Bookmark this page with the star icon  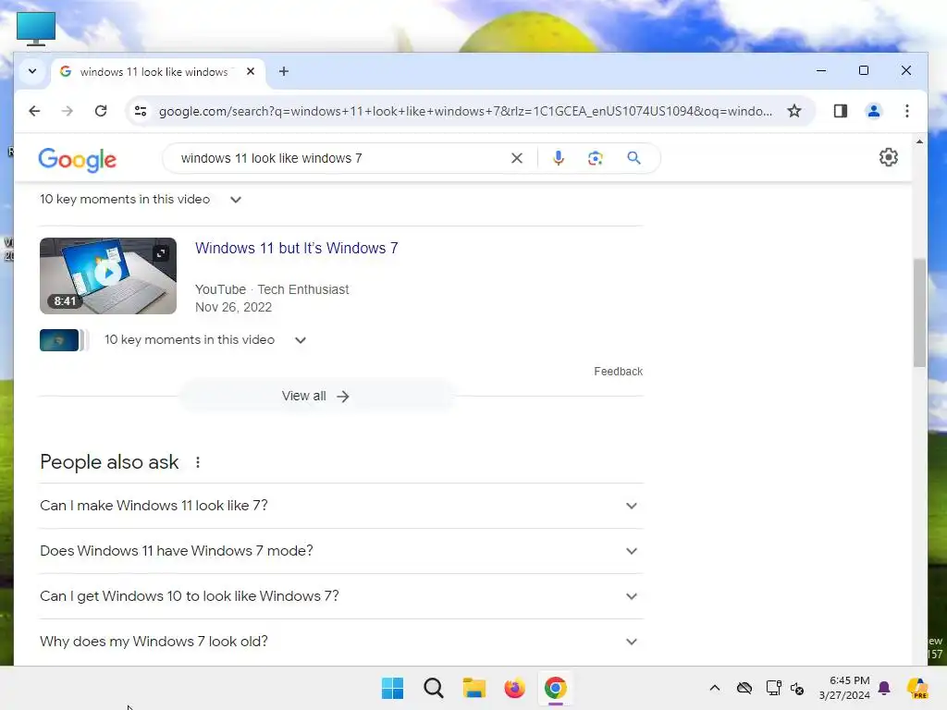[x=794, y=111]
